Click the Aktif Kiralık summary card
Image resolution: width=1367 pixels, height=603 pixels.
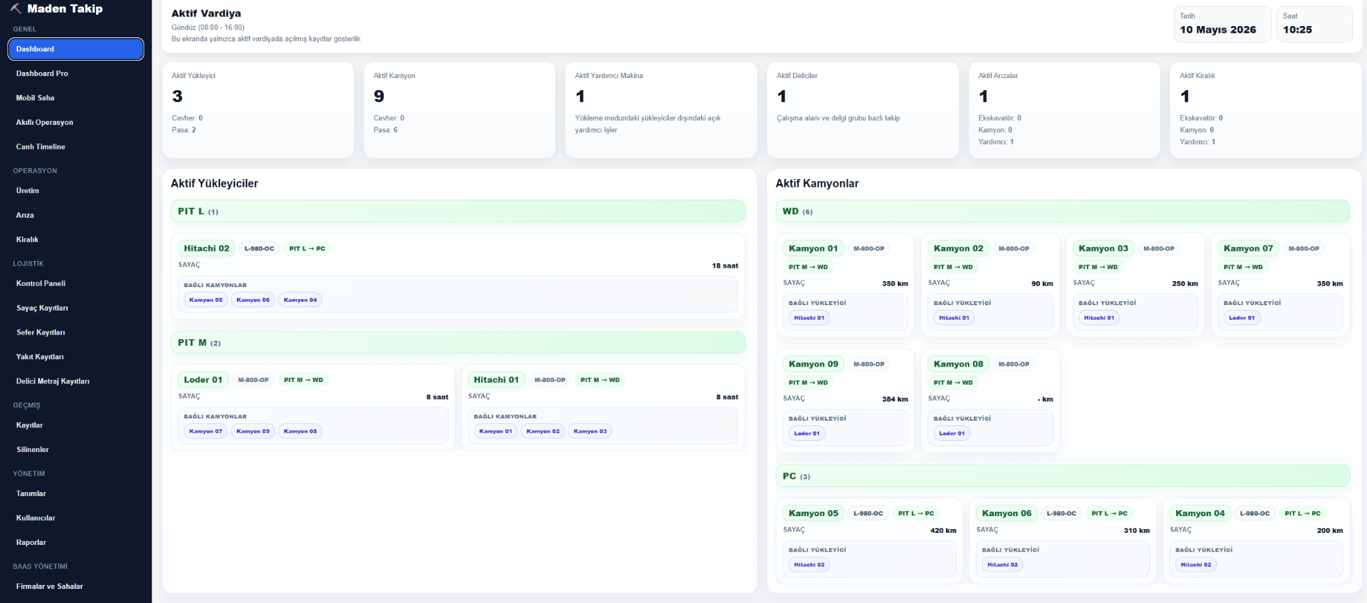coord(1266,110)
